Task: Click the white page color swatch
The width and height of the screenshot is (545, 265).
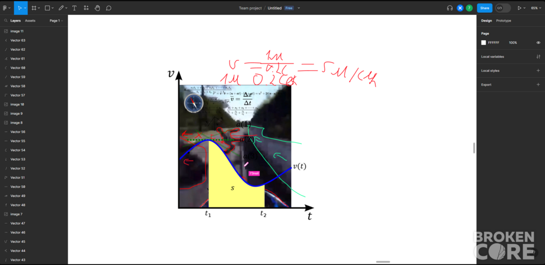Action: click(483, 43)
